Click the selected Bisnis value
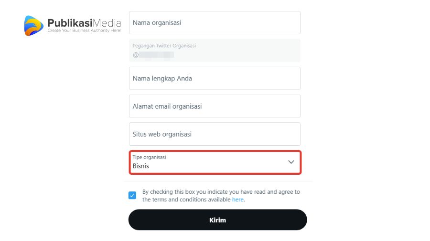 click(140, 166)
